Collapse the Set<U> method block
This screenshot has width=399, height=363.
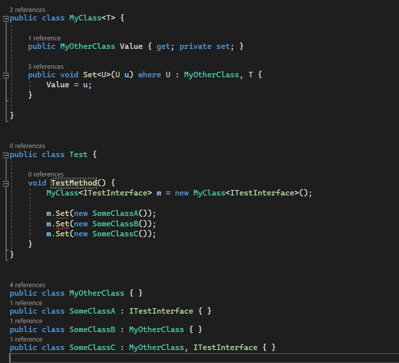[x=5, y=75]
